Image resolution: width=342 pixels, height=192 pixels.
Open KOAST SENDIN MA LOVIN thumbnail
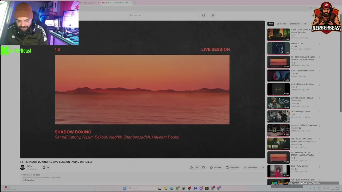point(278,75)
